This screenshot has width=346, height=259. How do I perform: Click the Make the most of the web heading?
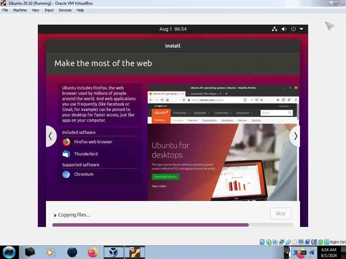click(103, 63)
